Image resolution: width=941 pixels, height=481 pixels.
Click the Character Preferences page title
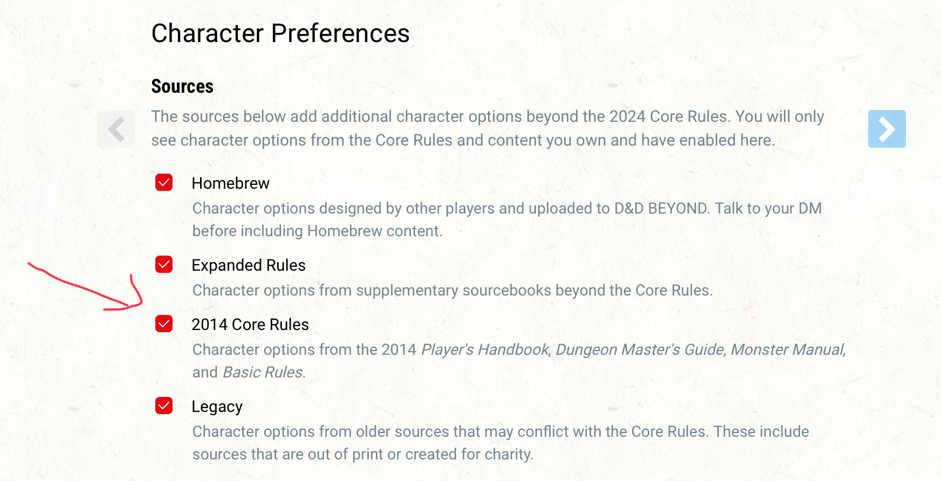(280, 33)
